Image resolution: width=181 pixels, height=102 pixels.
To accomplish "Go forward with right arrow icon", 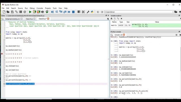I will click(x=102, y=12).
